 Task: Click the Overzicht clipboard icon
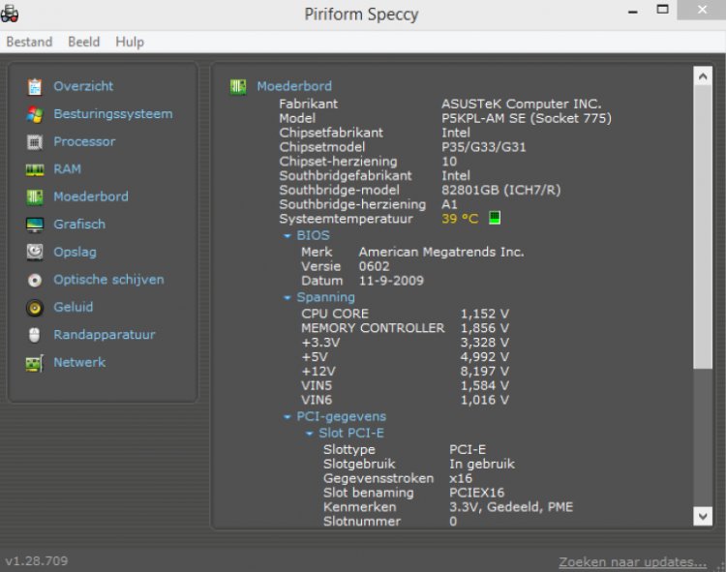35,86
